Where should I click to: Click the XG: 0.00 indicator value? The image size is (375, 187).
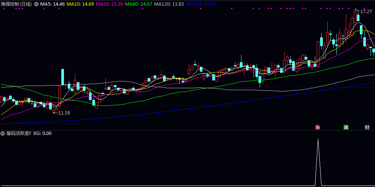click(x=42, y=133)
